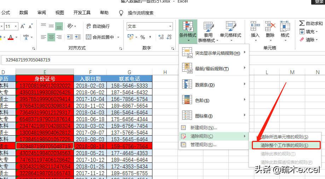Toggle middle align in alignment group
The height and width of the screenshot is (179, 325).
click(x=51, y=26)
